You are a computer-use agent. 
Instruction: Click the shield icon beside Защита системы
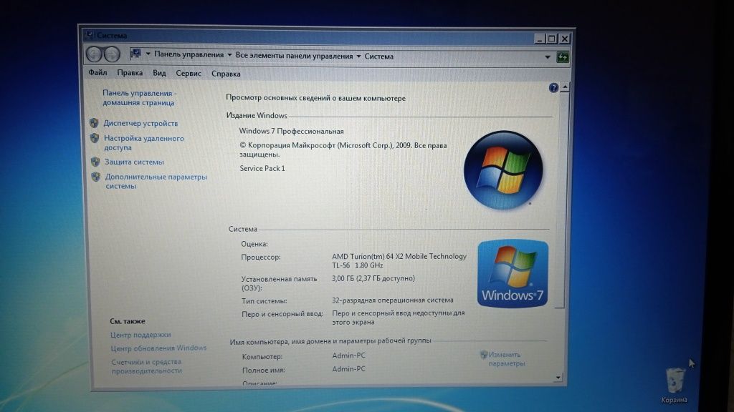tap(95, 162)
